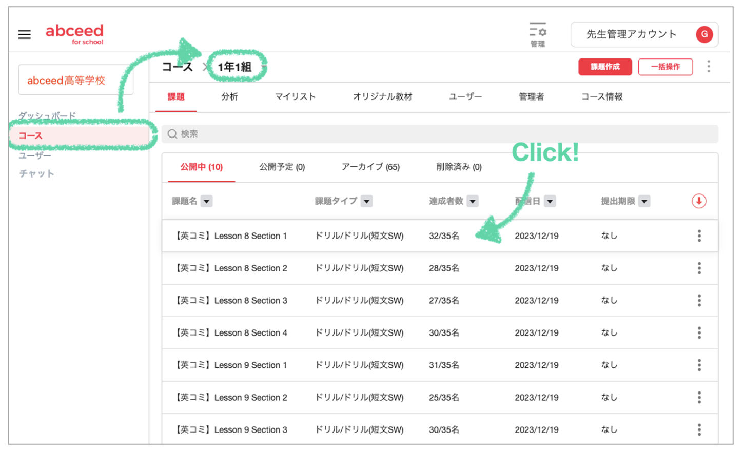Open the hamburger menu
Image resolution: width=744 pixels, height=451 pixels.
pyautogui.click(x=24, y=34)
